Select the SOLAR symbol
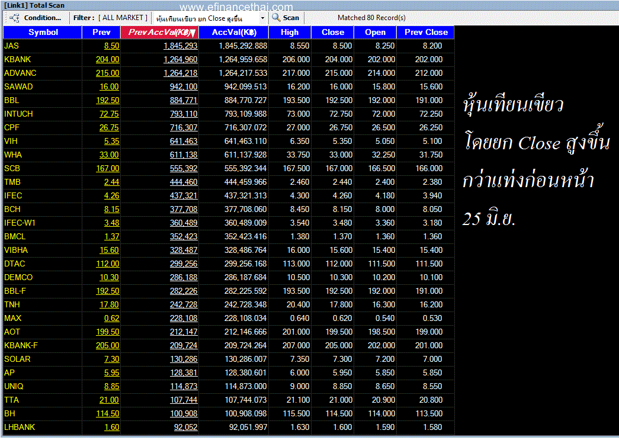This screenshot has width=619, height=440. (x=17, y=359)
